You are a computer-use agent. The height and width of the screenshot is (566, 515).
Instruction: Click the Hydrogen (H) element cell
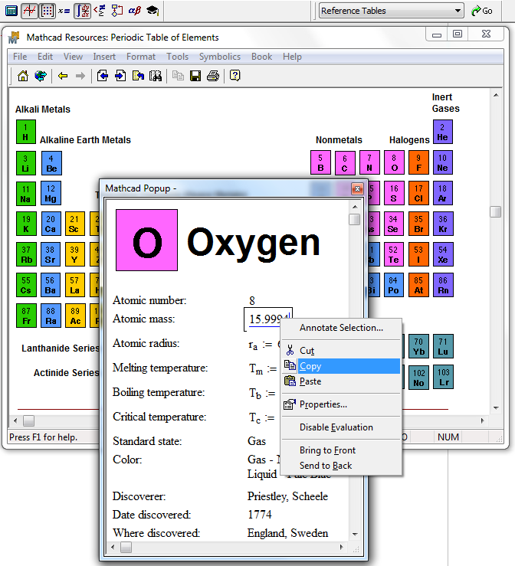25,132
